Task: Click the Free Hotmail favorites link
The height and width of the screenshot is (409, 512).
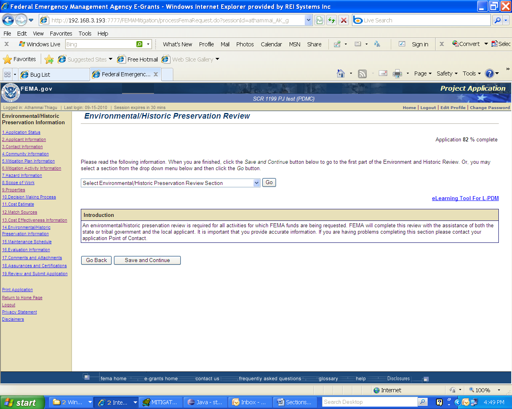Action: [x=138, y=59]
